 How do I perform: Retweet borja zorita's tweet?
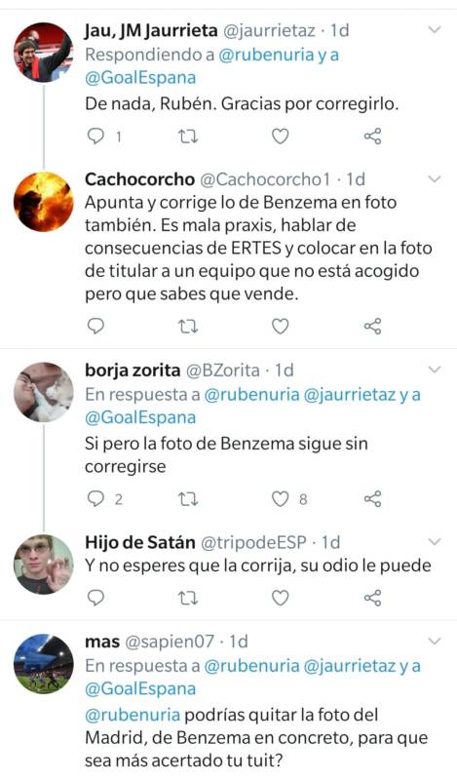pyautogui.click(x=188, y=498)
